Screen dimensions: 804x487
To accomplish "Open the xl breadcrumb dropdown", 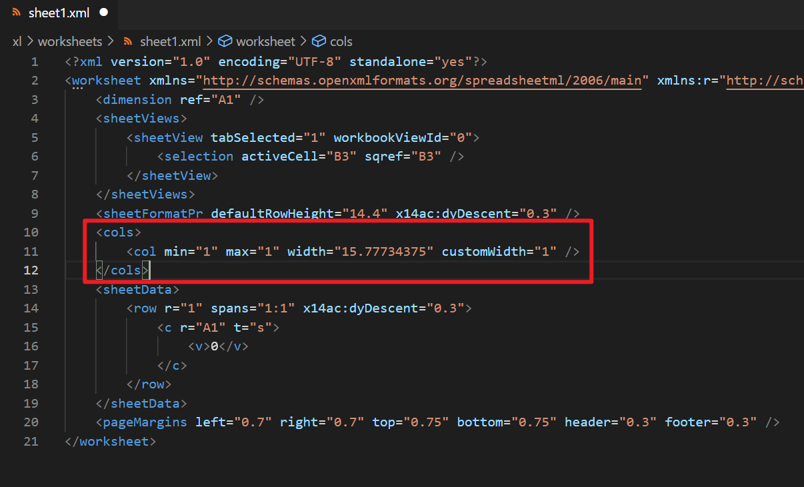I will (17, 41).
